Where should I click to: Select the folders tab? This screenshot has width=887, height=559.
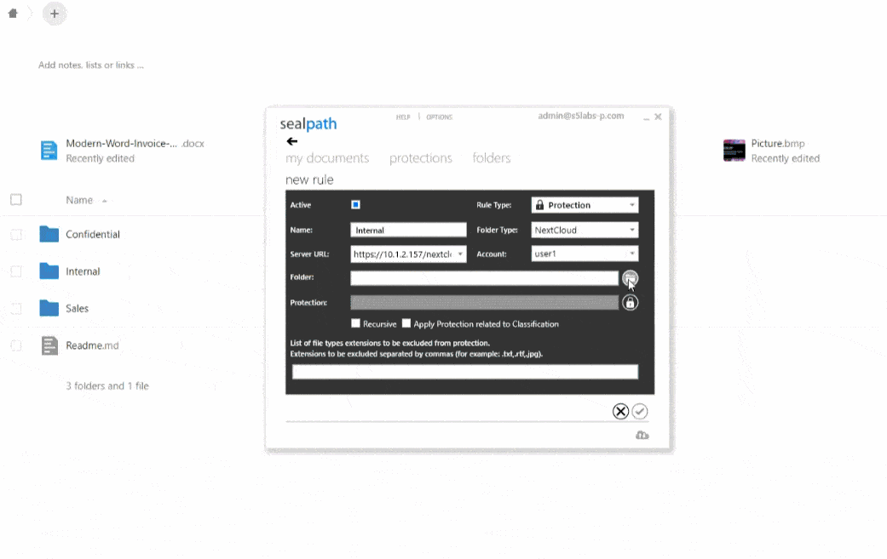click(491, 157)
